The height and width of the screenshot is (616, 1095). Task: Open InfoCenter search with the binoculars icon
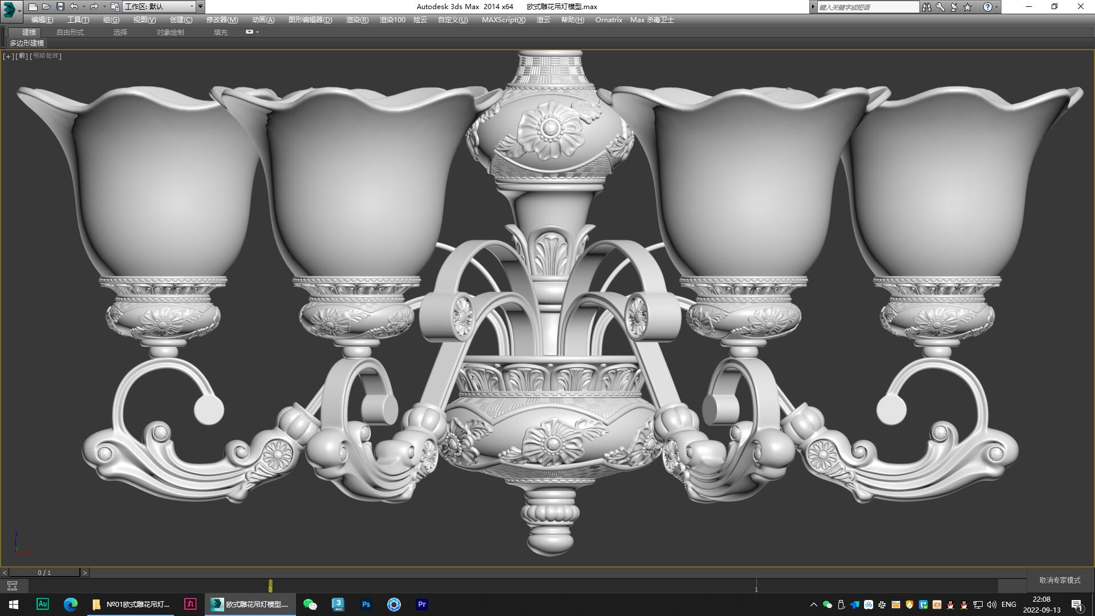tap(927, 7)
